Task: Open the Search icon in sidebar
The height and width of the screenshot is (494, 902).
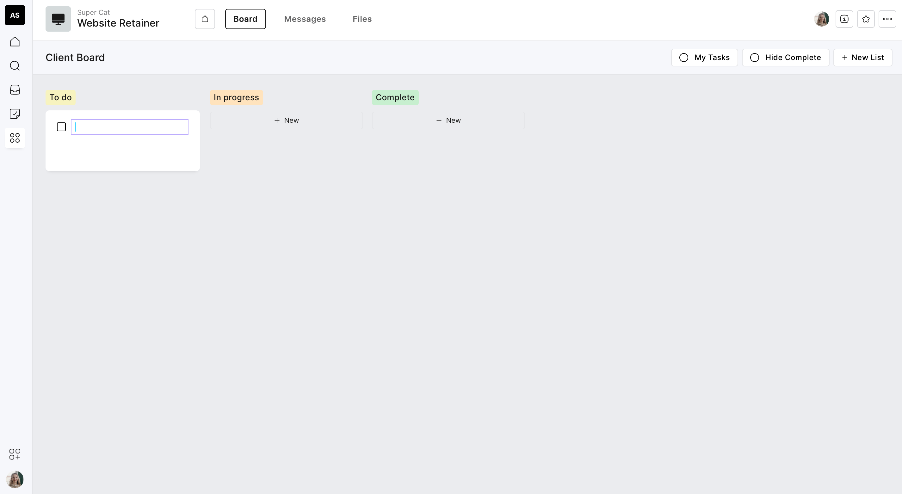Action: point(15,66)
